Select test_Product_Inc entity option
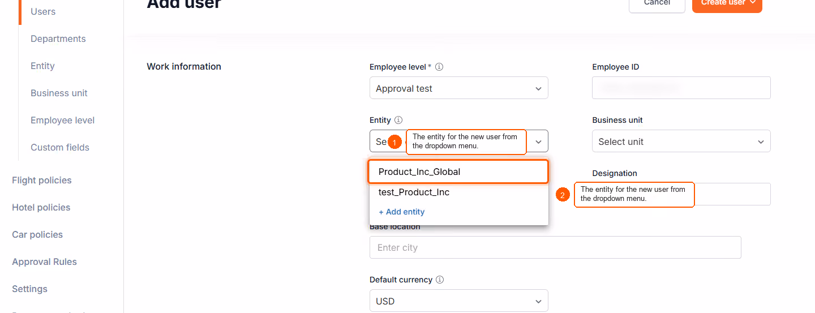 pyautogui.click(x=458, y=192)
